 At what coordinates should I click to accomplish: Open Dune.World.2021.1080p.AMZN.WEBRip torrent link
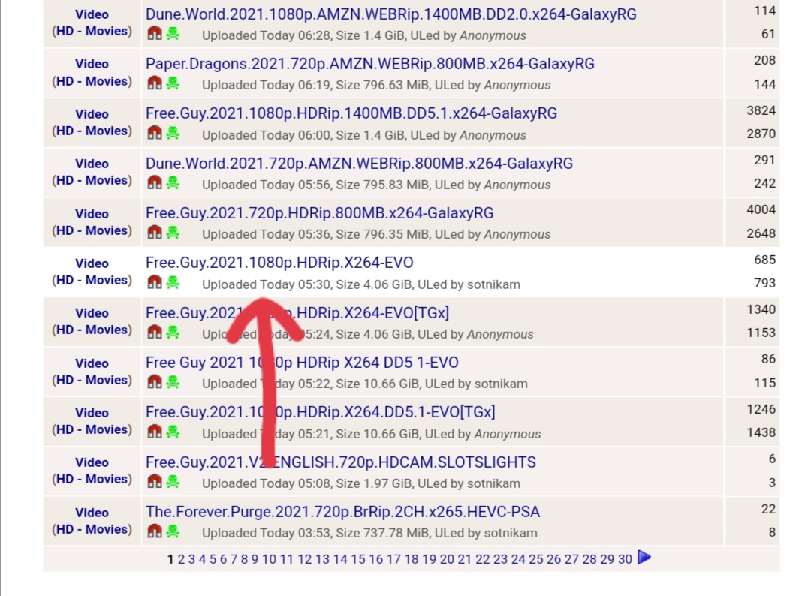[391, 14]
